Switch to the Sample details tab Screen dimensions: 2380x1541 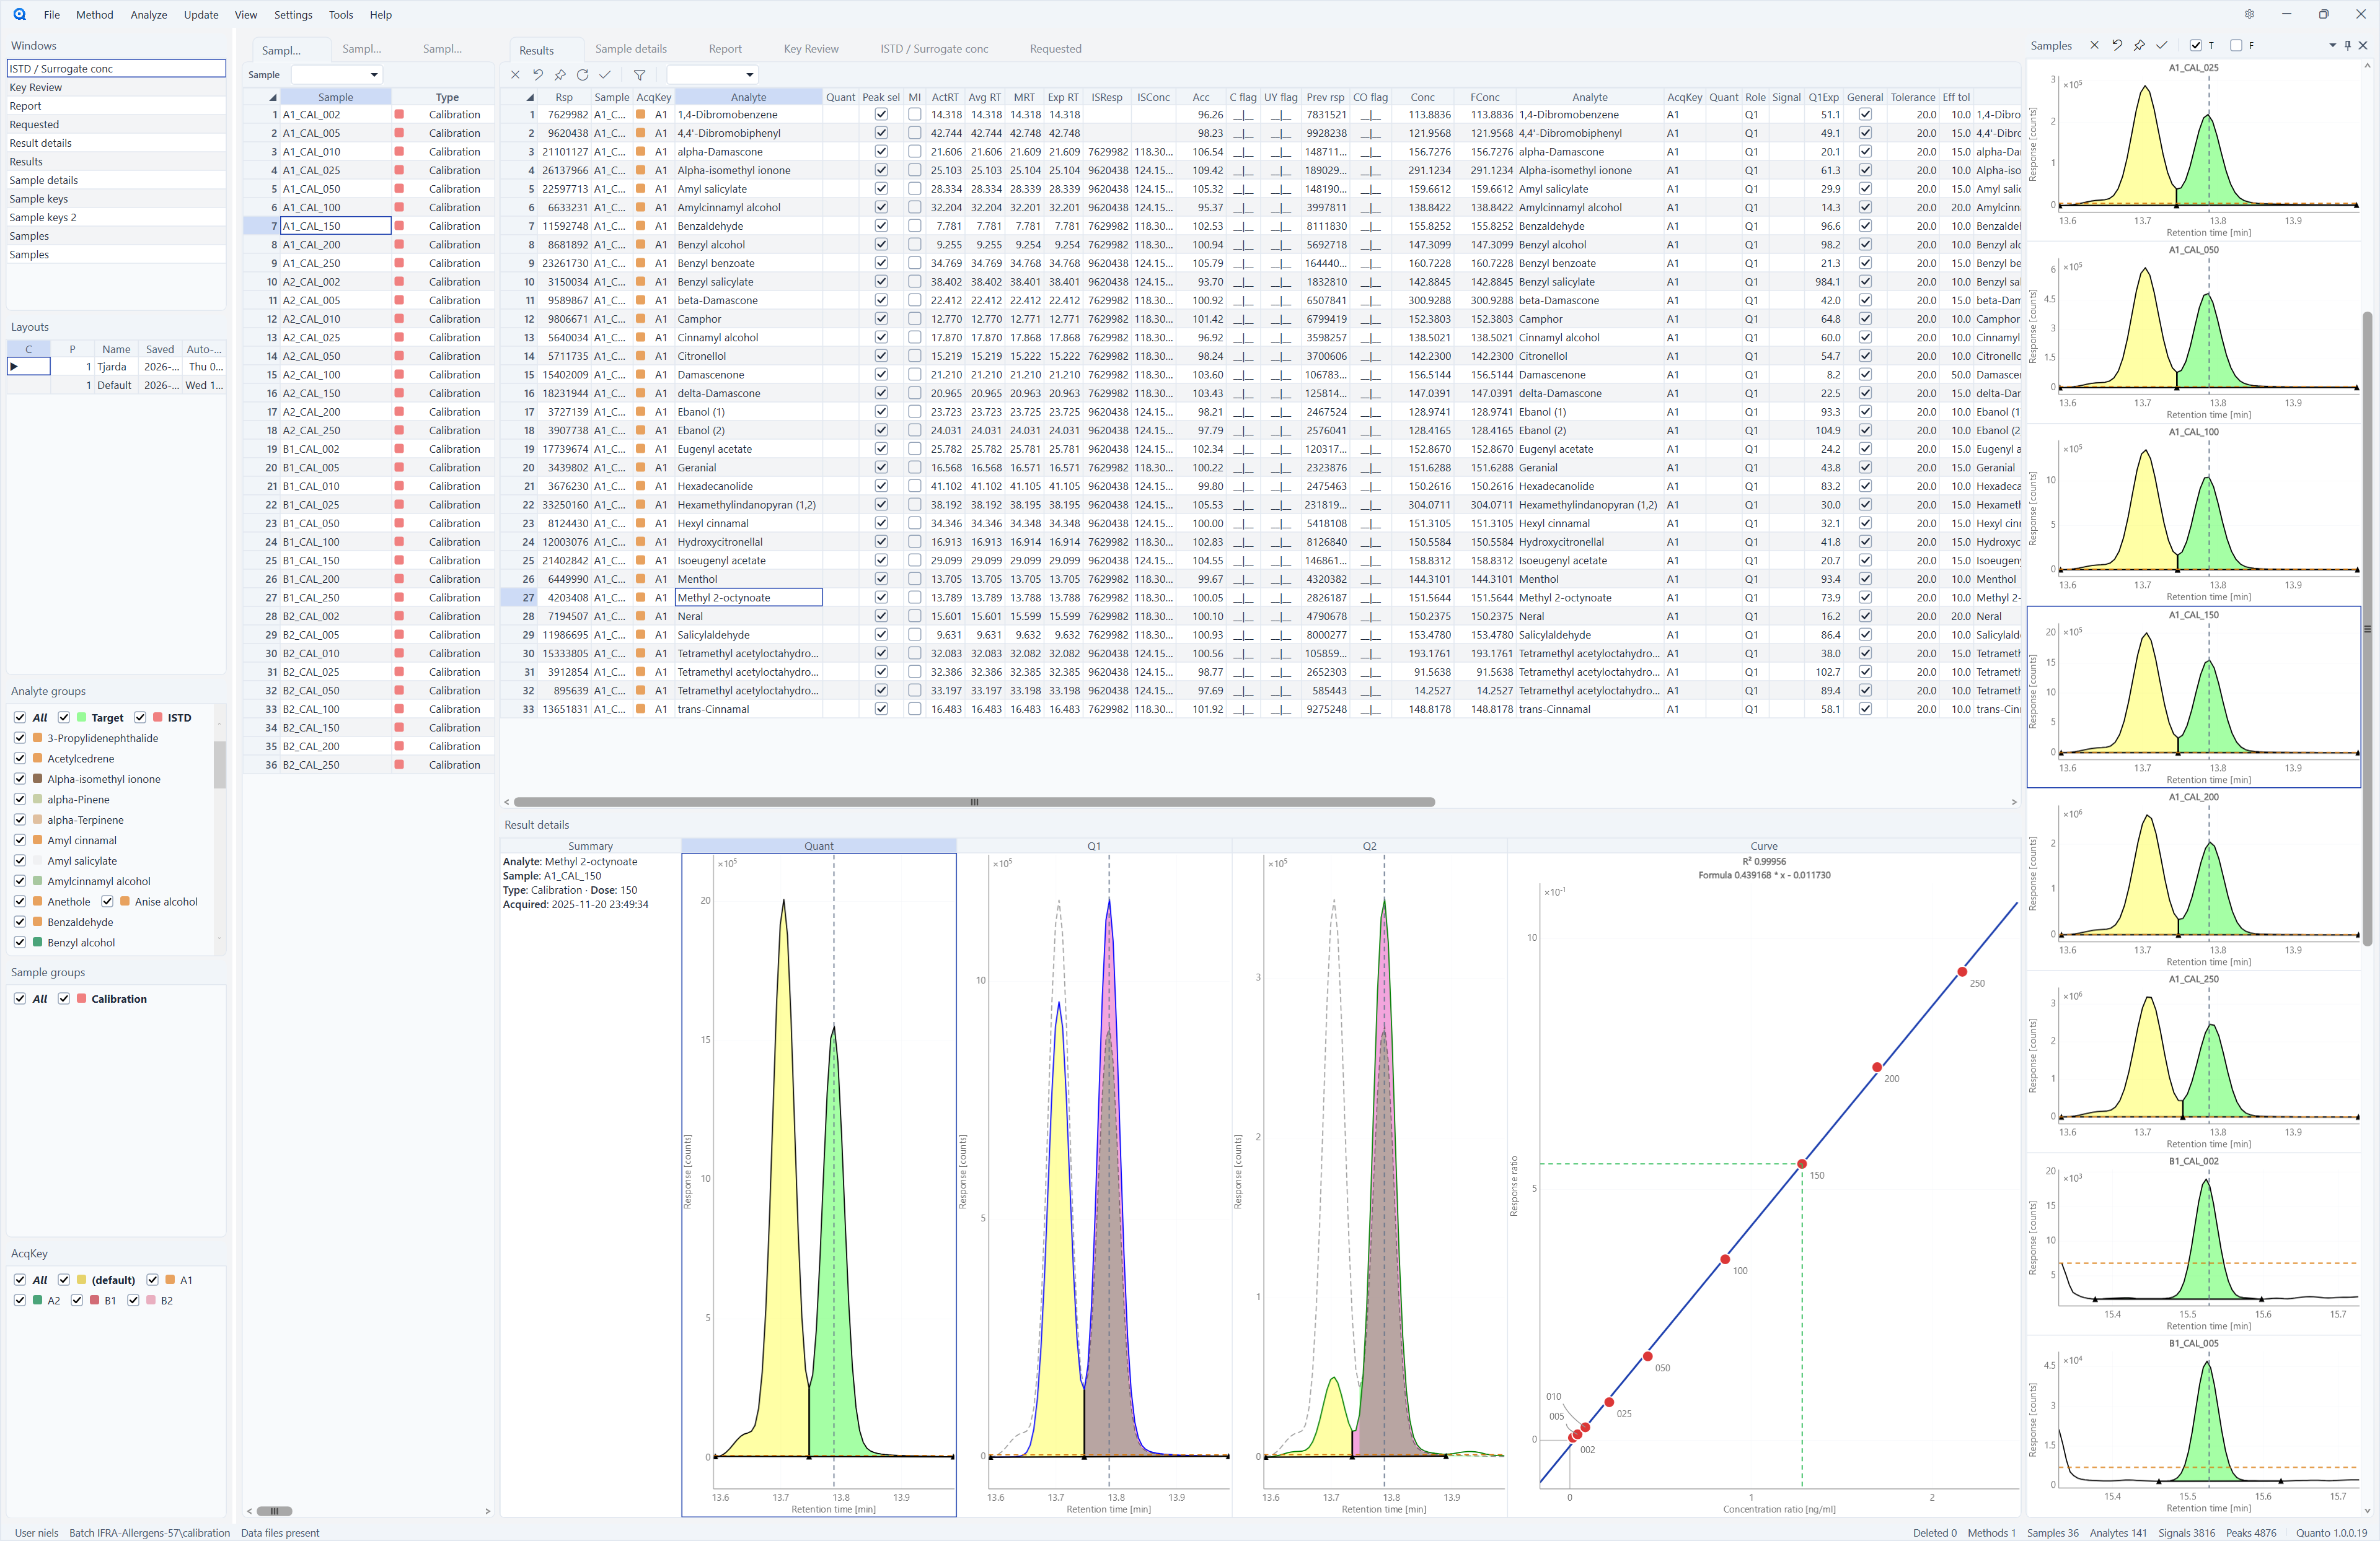point(631,49)
